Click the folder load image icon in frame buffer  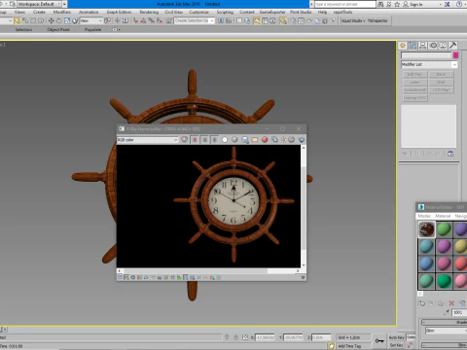click(x=255, y=140)
